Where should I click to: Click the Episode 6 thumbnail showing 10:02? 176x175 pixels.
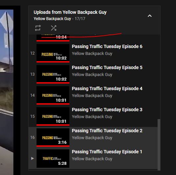[53, 53]
